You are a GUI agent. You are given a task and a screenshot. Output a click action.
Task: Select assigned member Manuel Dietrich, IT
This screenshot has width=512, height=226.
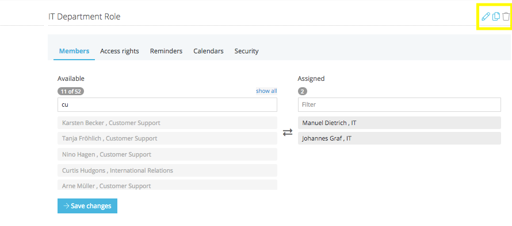[399, 123]
